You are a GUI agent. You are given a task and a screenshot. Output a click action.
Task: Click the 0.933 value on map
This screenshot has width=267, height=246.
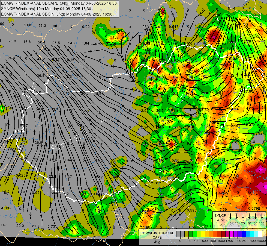(x=37, y=193)
